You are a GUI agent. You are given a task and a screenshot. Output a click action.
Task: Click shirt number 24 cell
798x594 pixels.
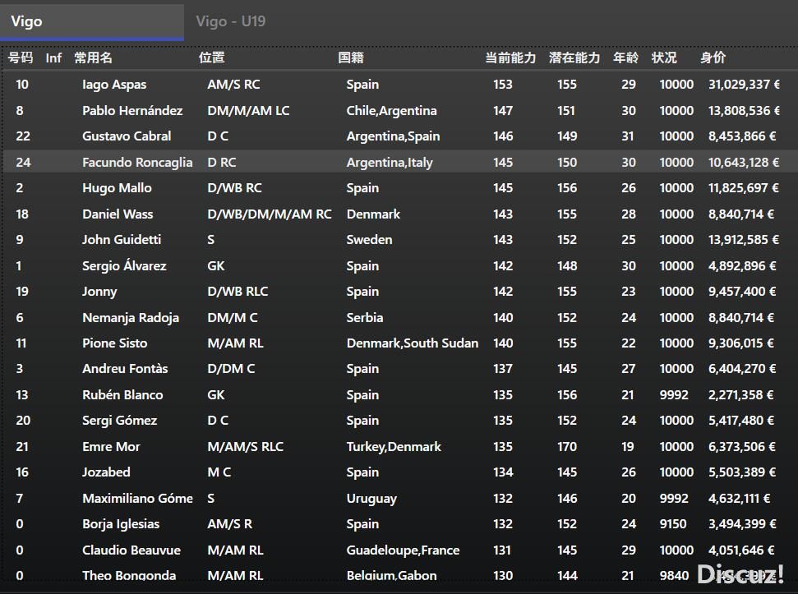(23, 162)
